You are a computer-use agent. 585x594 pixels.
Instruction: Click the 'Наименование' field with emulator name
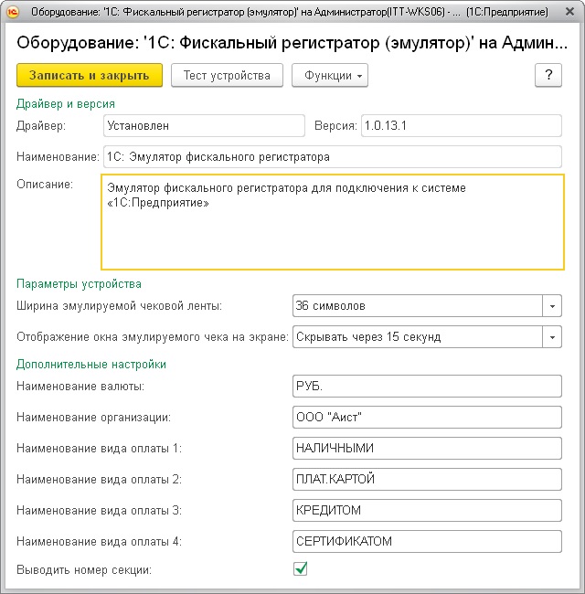pos(332,157)
